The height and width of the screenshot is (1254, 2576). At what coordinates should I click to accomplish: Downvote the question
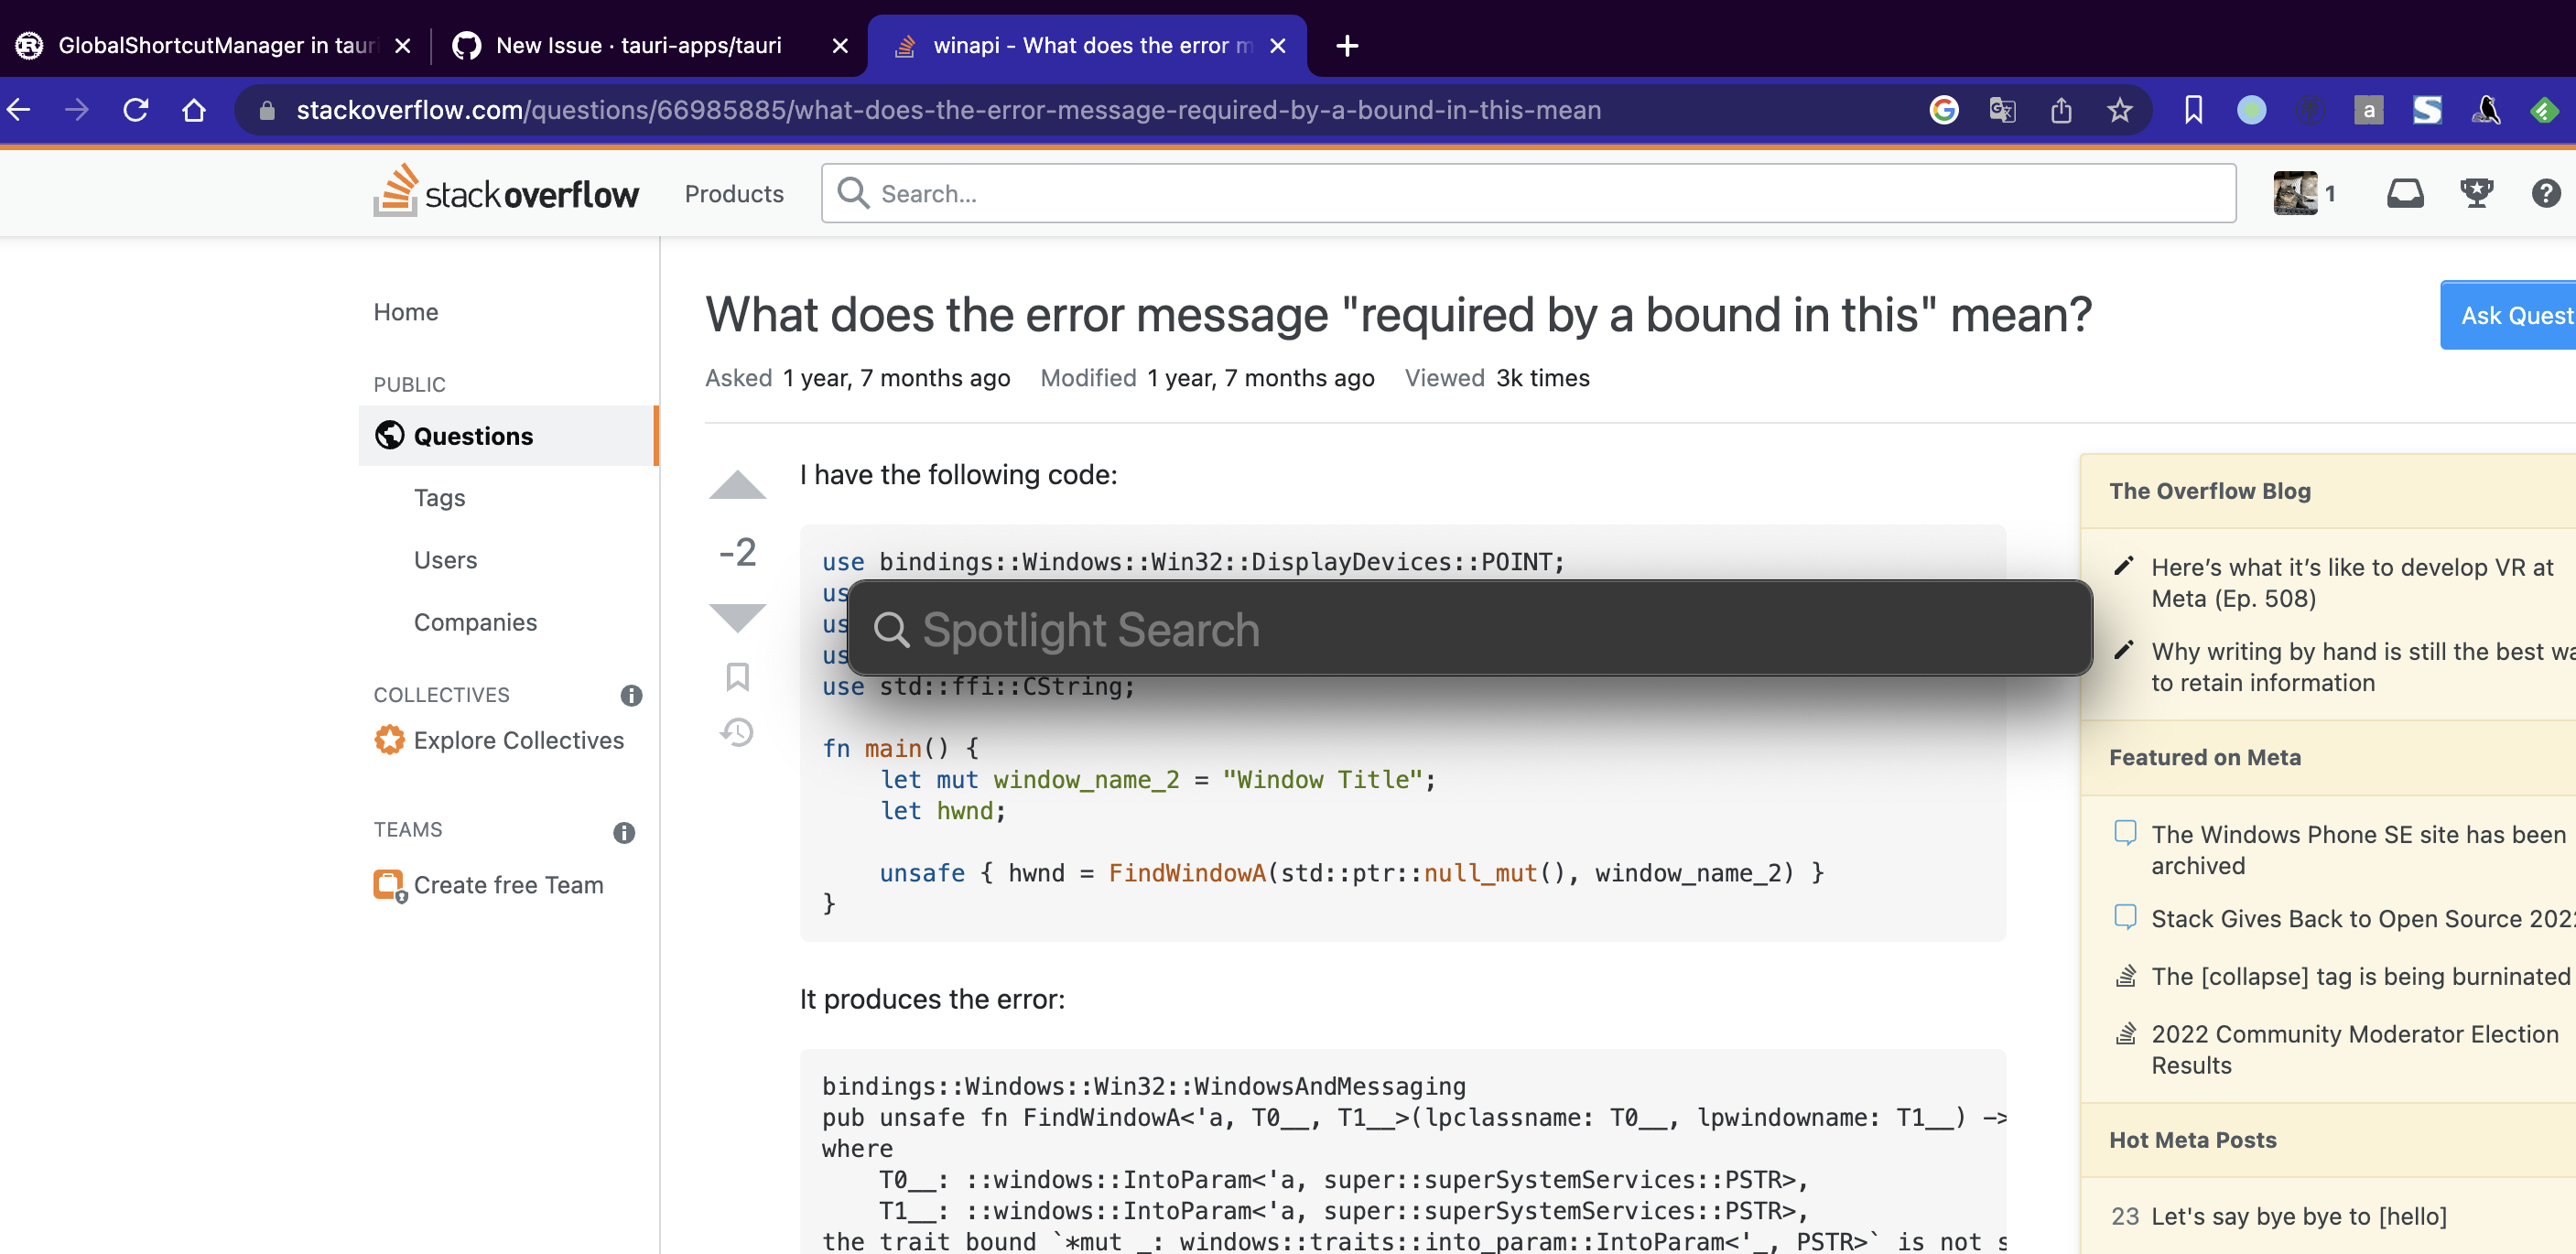(737, 617)
